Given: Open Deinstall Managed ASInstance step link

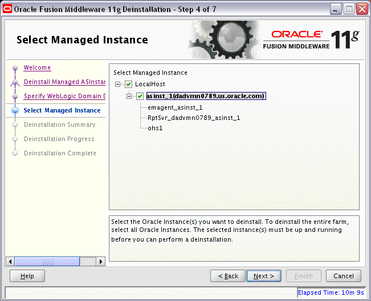Looking at the screenshot, I should click(64, 82).
